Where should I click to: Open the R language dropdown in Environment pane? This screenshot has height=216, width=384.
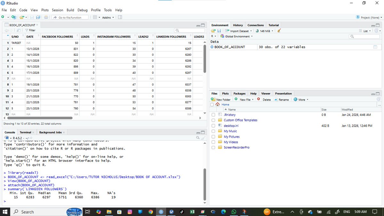pos(213,36)
